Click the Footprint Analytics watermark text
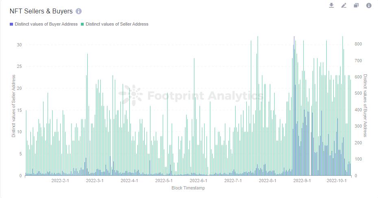 click(205, 96)
